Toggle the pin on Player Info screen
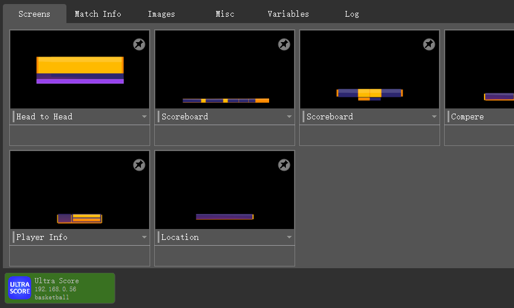The height and width of the screenshot is (308, 514). (x=139, y=165)
